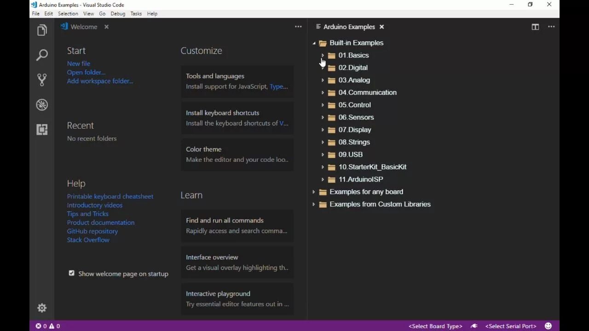Open the View menu
This screenshot has width=589, height=331.
88,14
